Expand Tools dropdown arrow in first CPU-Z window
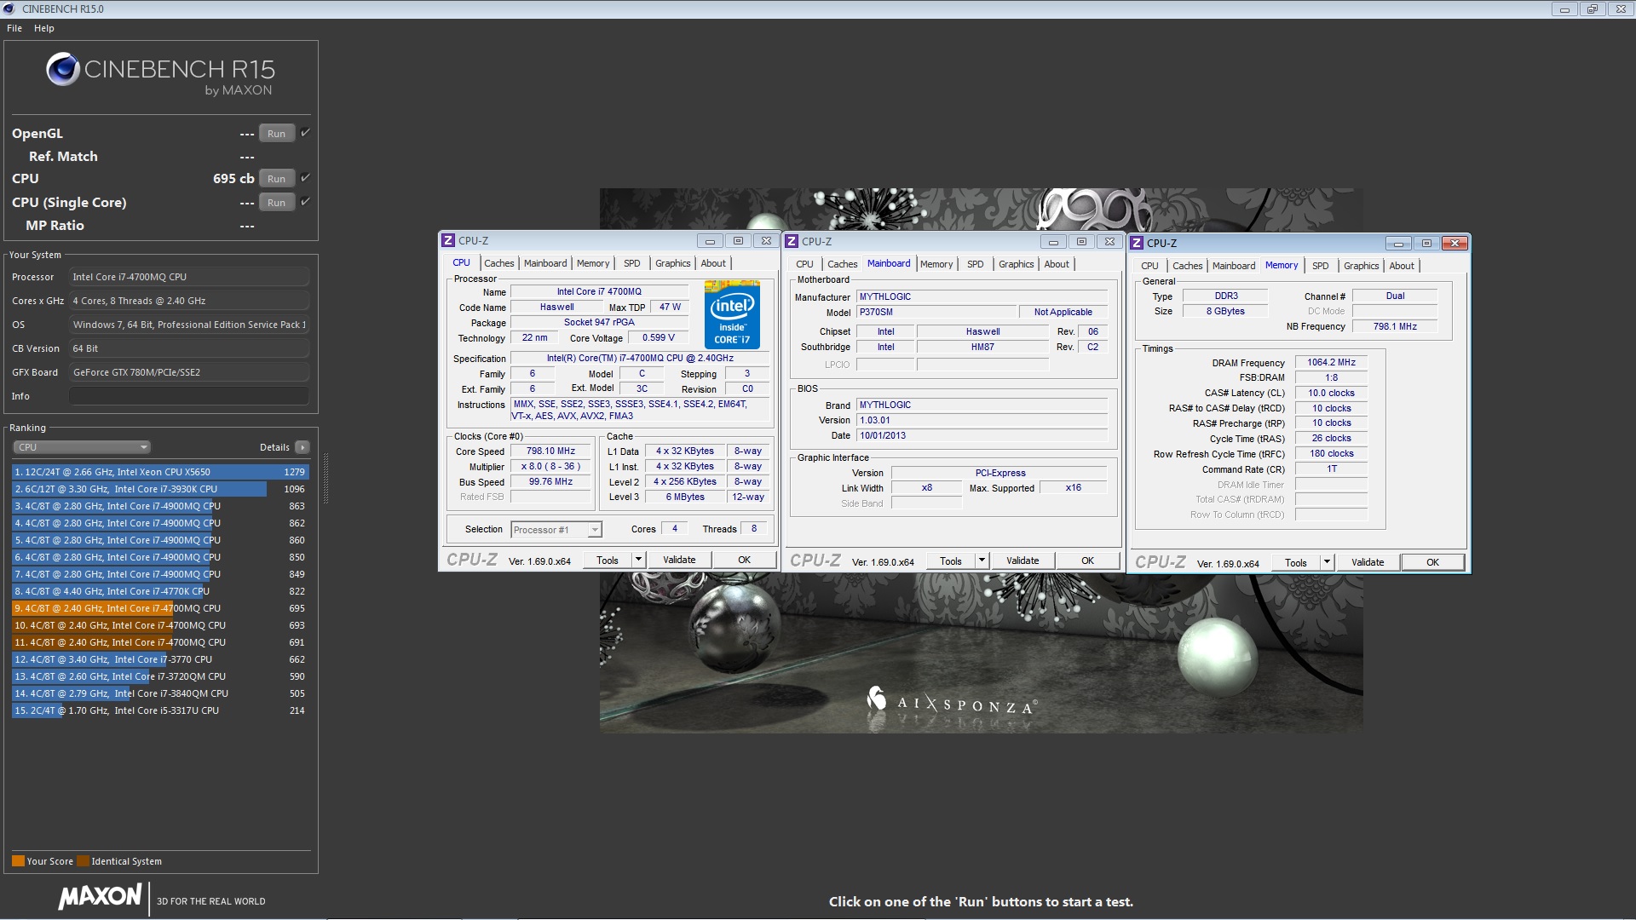This screenshot has height=920, width=1636. coord(638,560)
